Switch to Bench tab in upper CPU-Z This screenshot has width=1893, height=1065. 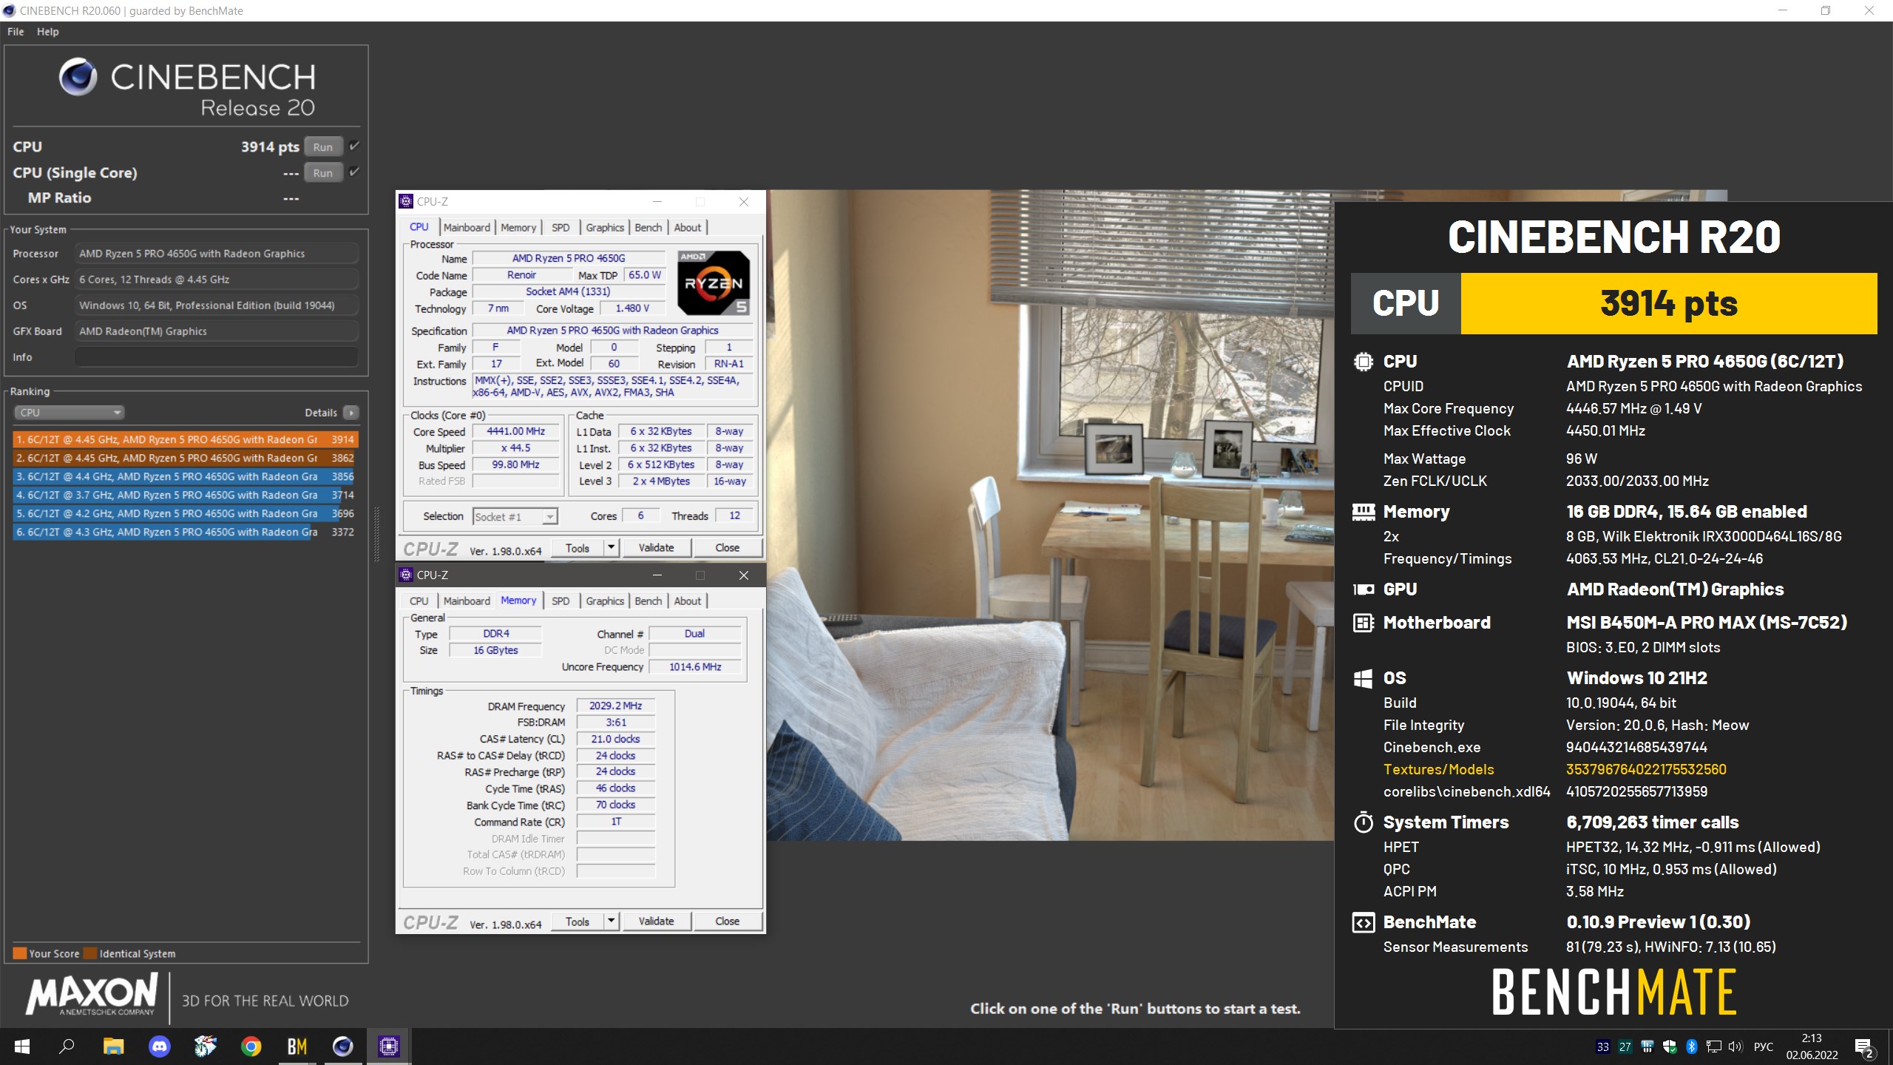[x=649, y=227]
